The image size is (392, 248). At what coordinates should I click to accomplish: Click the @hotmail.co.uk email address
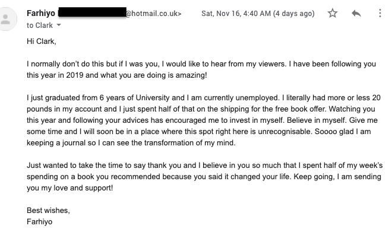coord(153,14)
